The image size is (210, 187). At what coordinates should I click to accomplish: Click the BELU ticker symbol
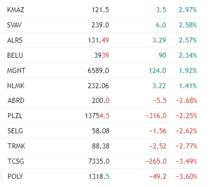[x=15, y=55]
